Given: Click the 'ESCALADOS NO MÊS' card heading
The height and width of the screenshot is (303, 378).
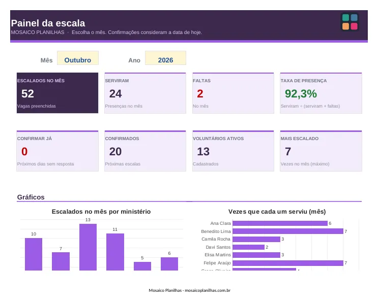Looking at the screenshot, I should point(41,81).
